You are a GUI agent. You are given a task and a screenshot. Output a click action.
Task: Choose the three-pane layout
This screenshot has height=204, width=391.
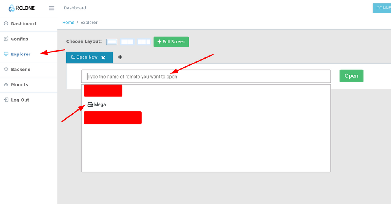[x=144, y=42]
